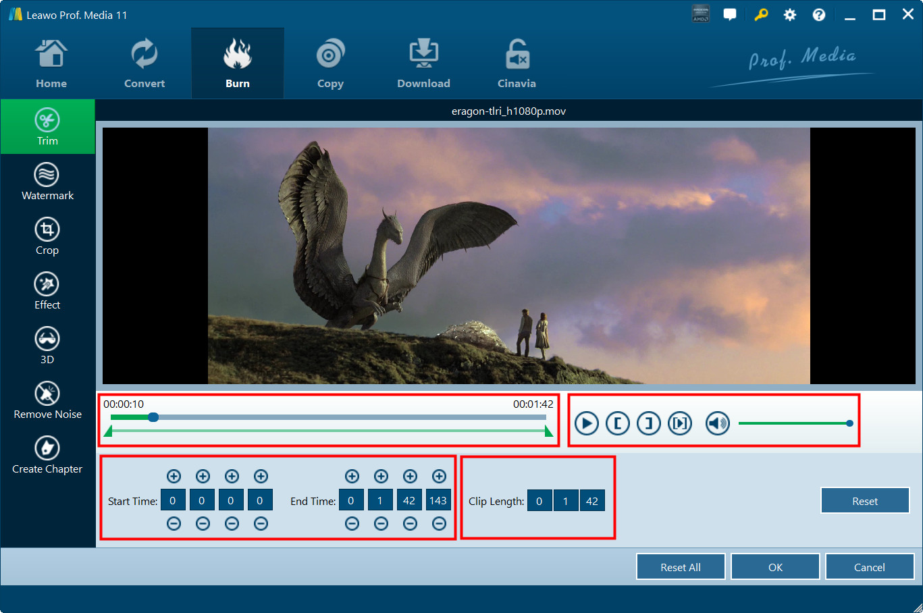Select the Create Chapter tool
The image size is (923, 613).
[47, 455]
